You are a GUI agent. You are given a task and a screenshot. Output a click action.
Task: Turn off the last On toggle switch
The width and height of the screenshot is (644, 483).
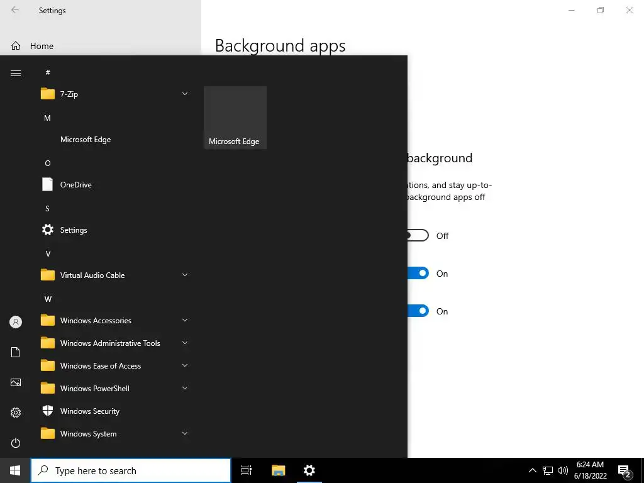418,311
